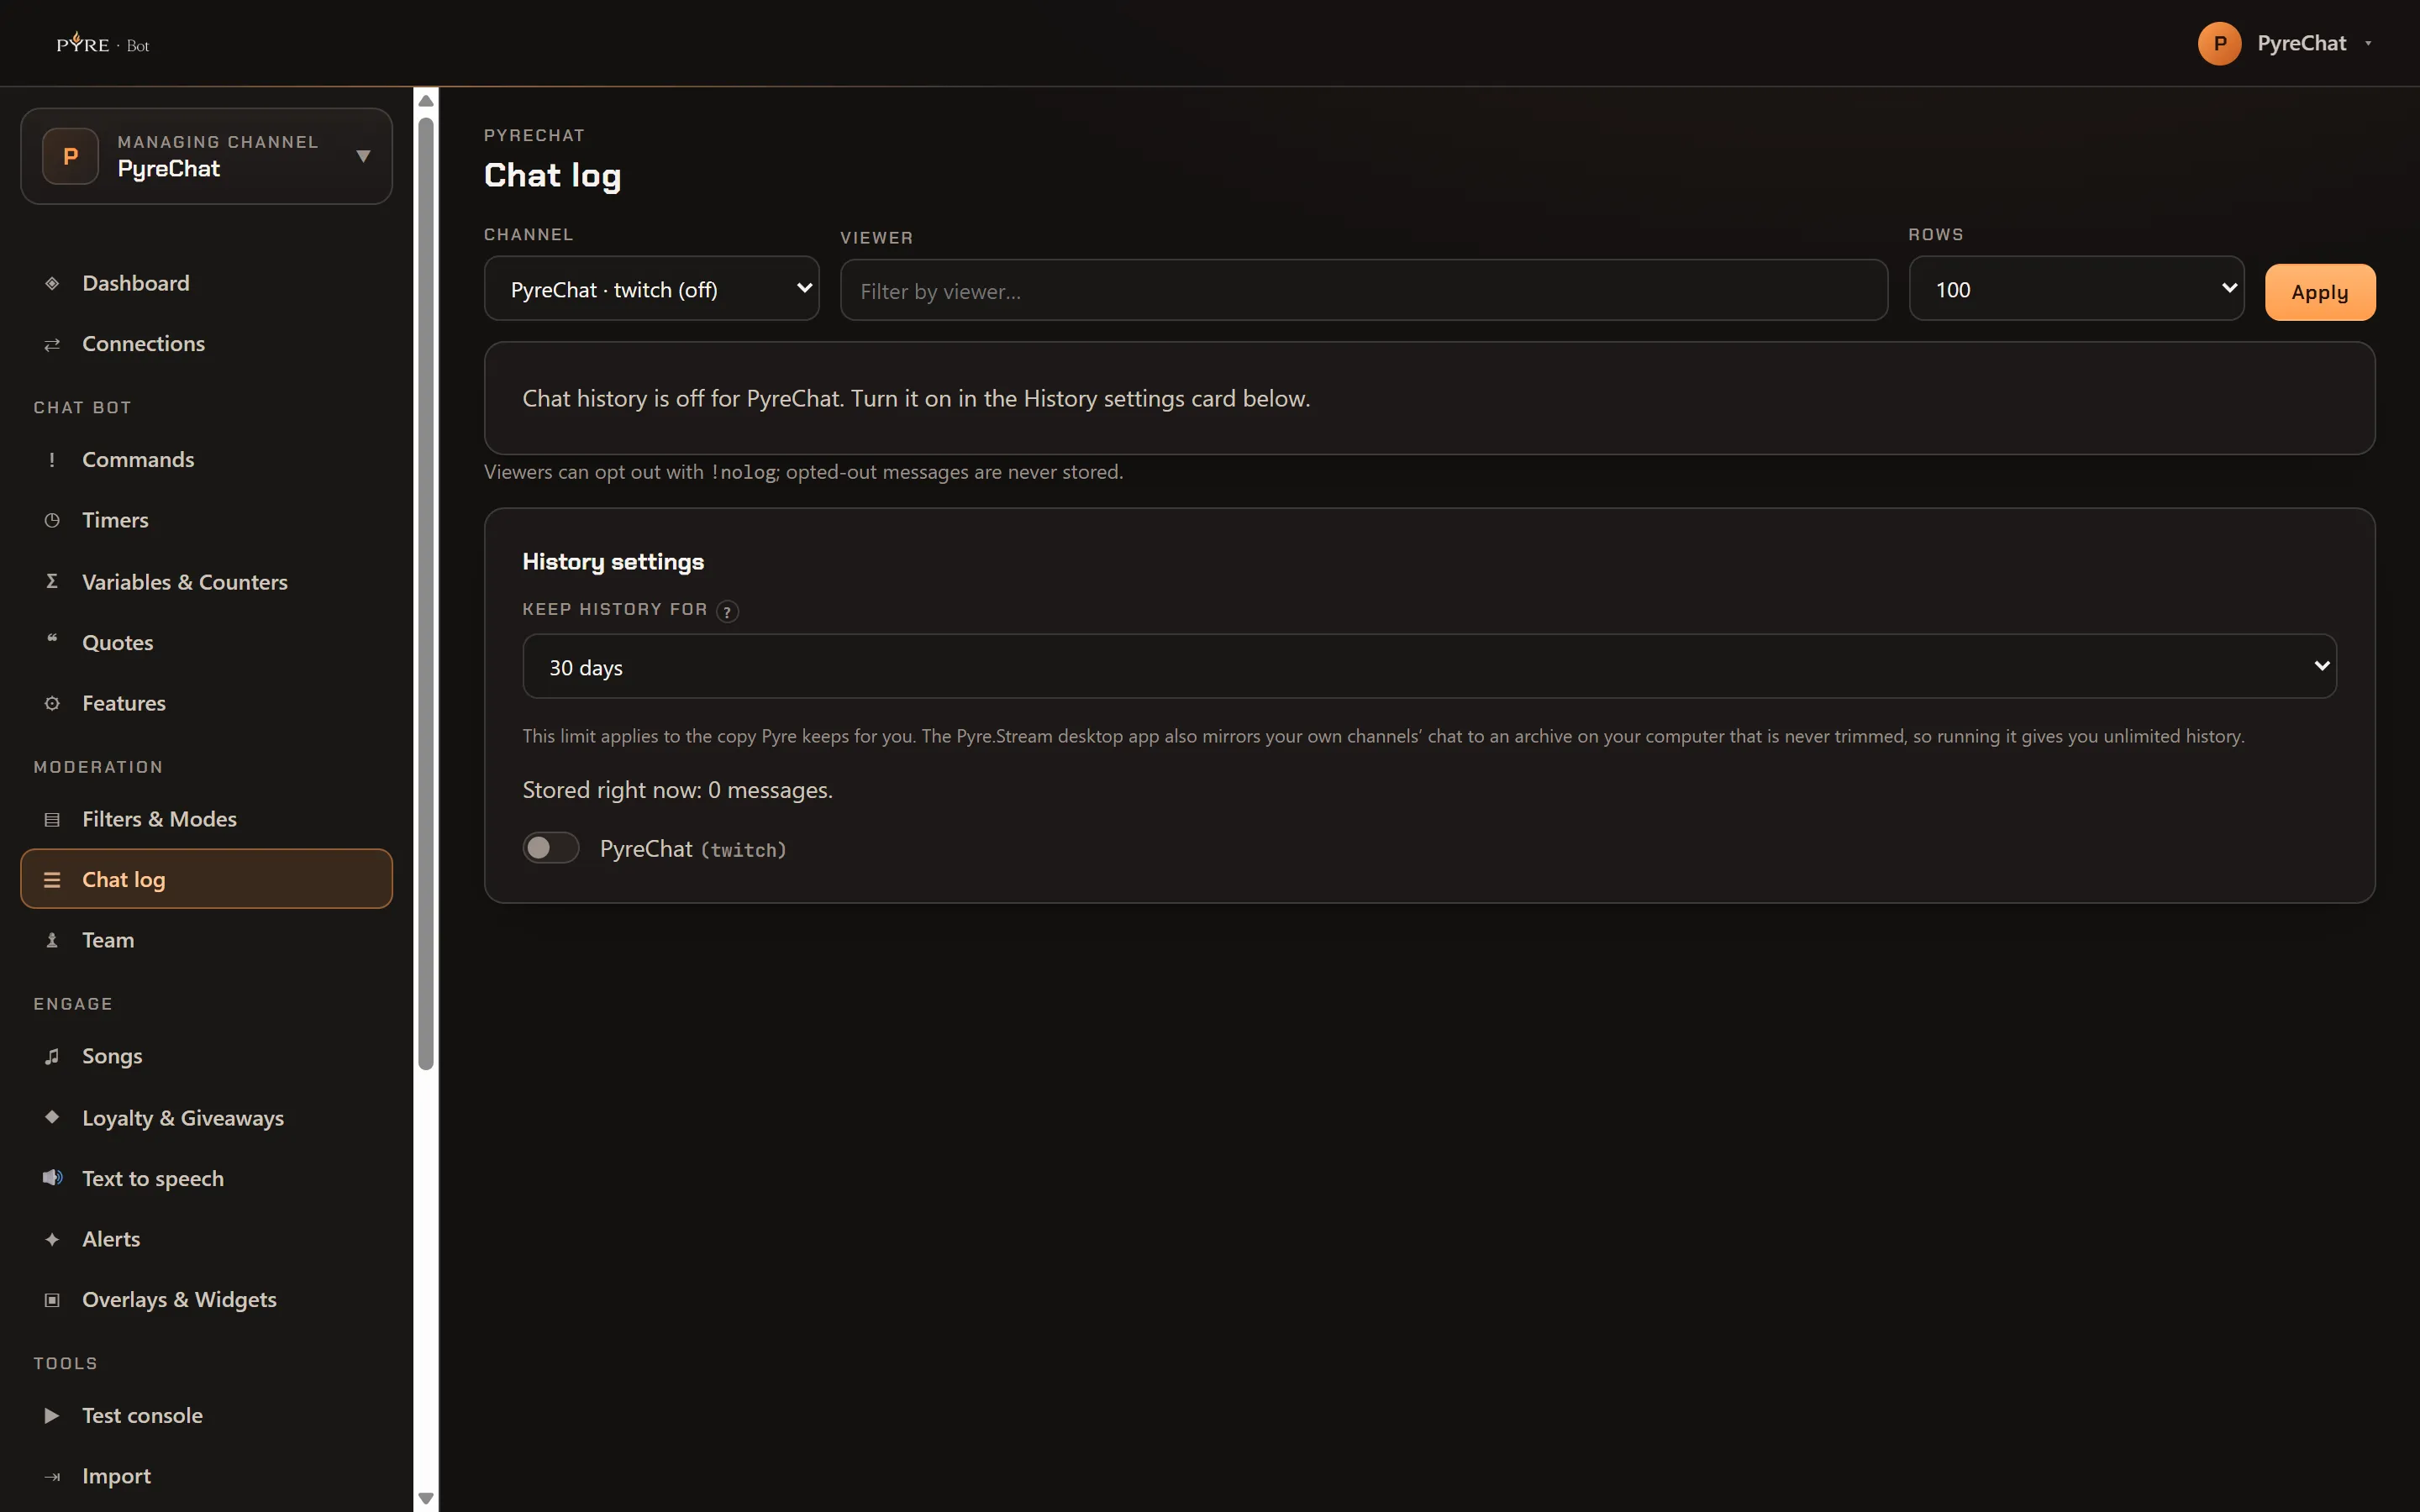Screen dimensions: 2420x1512
Task: Click the Connections arrows icon
Action: (x=52, y=344)
